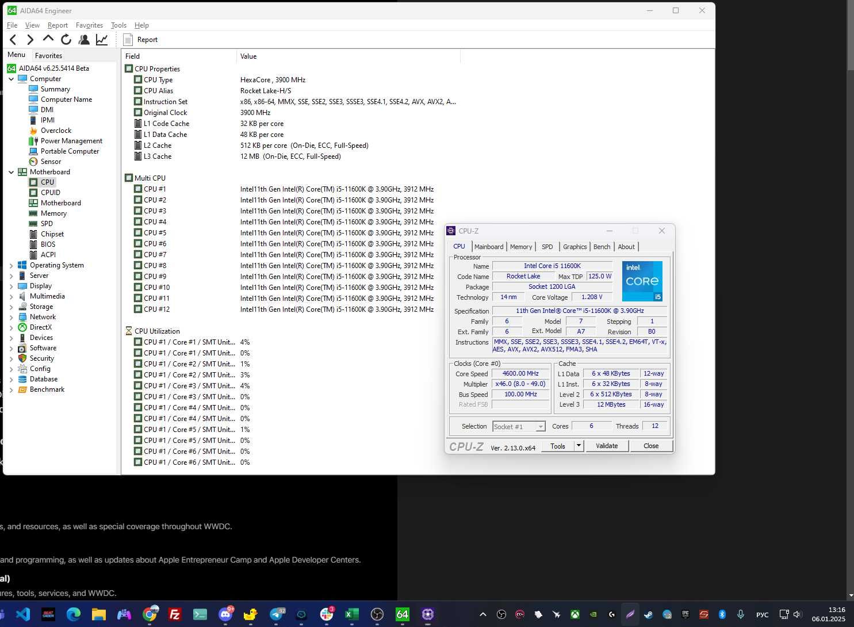Click the Tools button in CPU-Z
Image resolution: width=854 pixels, height=627 pixels.
[x=558, y=446]
